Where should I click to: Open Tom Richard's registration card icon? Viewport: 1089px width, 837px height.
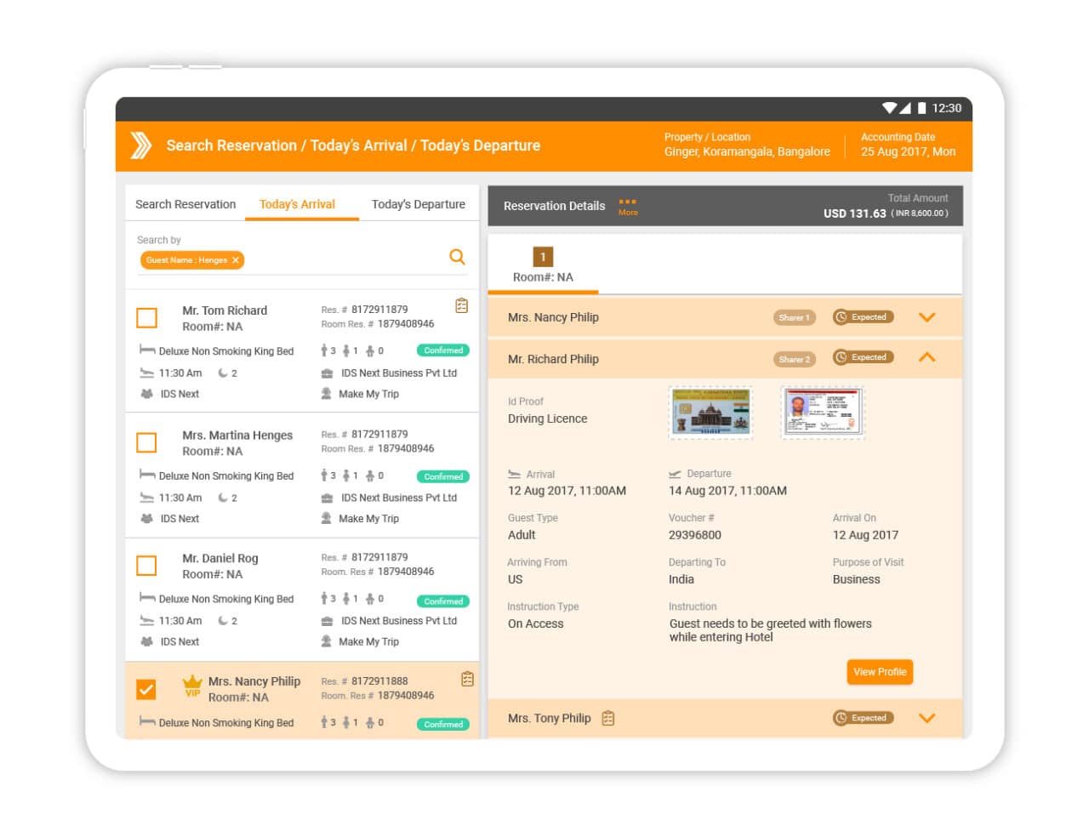tap(462, 306)
